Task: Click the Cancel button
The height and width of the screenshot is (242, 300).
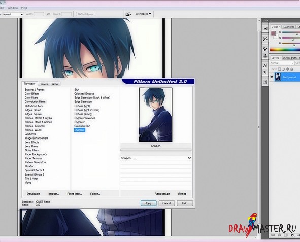Action: pos(166,203)
